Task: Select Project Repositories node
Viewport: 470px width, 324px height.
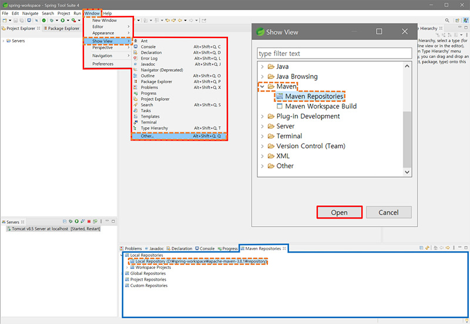Action: (145, 279)
